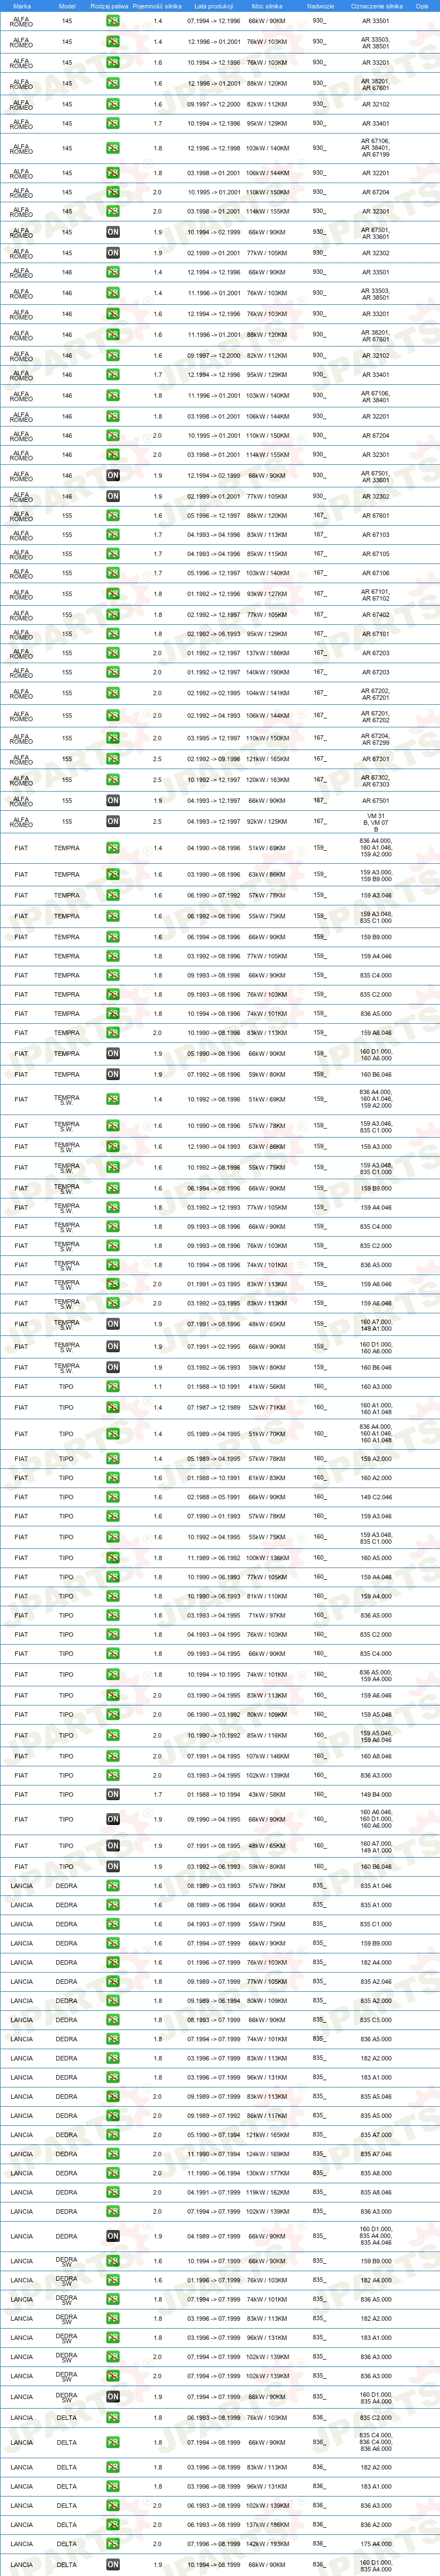Click the Marka column header
The width and height of the screenshot is (440, 2576).
(22, 6)
